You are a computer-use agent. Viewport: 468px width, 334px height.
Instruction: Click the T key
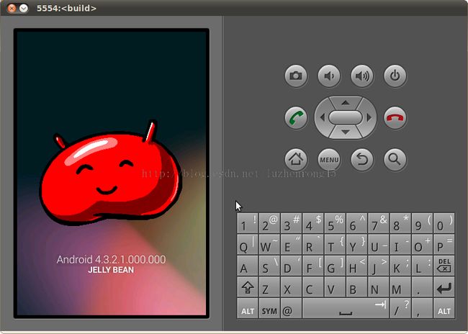click(x=335, y=245)
